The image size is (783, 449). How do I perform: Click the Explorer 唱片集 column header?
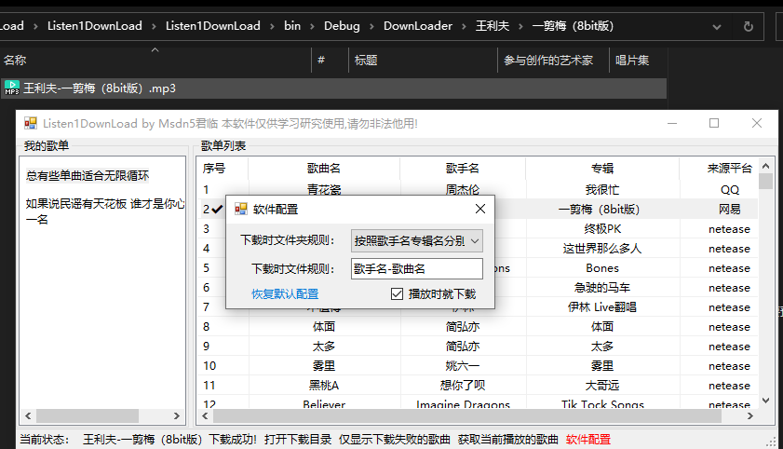pos(637,61)
